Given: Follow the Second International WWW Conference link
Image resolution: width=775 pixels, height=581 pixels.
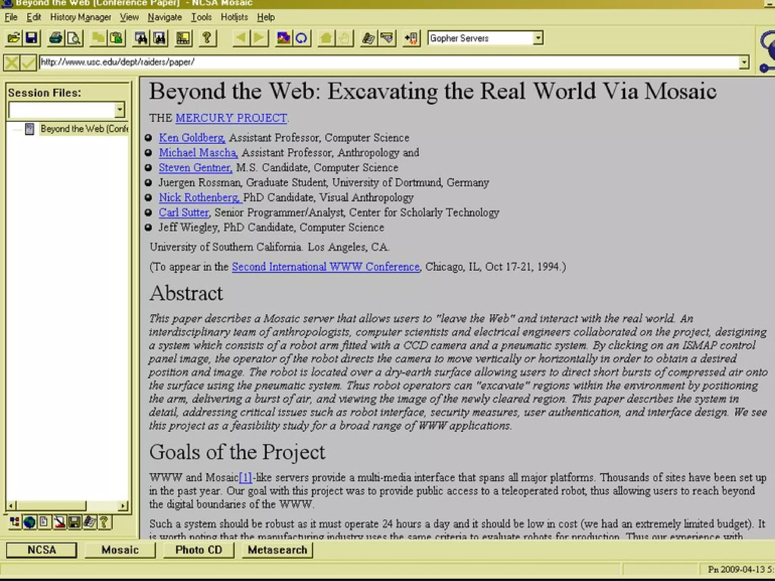Looking at the screenshot, I should (326, 267).
